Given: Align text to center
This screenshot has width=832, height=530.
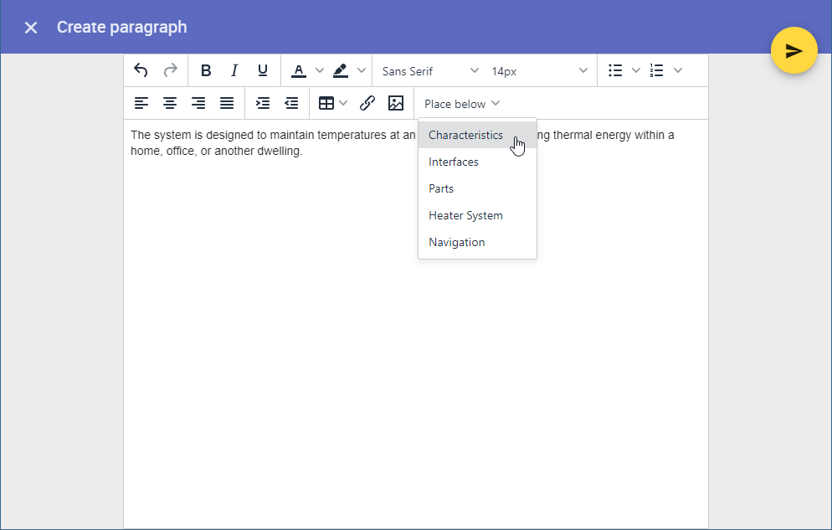Looking at the screenshot, I should [170, 103].
